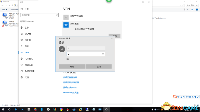
Task: Open the home gear icon in settings sidebar
Action: [22, 9]
